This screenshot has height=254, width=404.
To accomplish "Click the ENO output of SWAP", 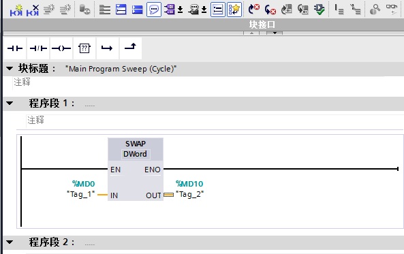I will click(153, 170).
